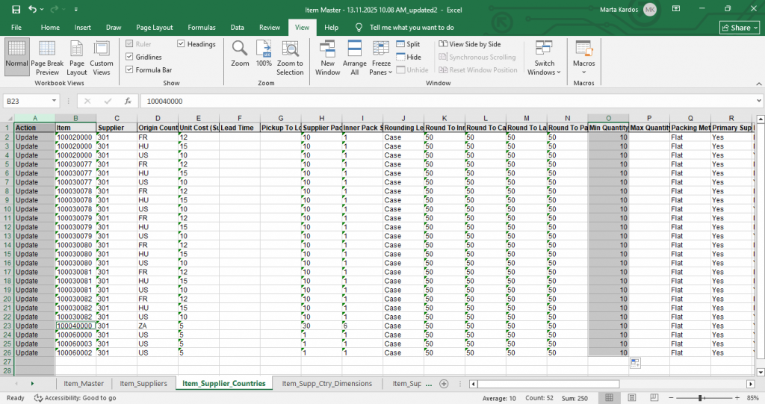Click the Split window button
The width and height of the screenshot is (765, 404).
pyautogui.click(x=408, y=44)
